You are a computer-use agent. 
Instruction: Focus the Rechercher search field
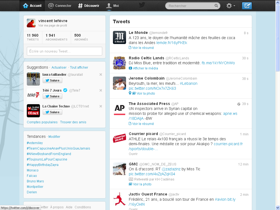193,6
